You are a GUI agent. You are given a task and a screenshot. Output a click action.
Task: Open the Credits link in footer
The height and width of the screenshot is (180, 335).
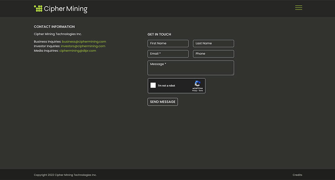click(297, 175)
